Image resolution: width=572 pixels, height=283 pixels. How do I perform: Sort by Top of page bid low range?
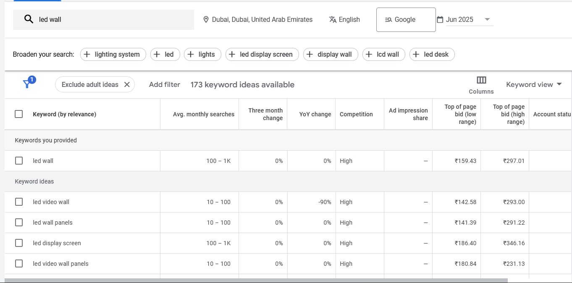pyautogui.click(x=460, y=114)
